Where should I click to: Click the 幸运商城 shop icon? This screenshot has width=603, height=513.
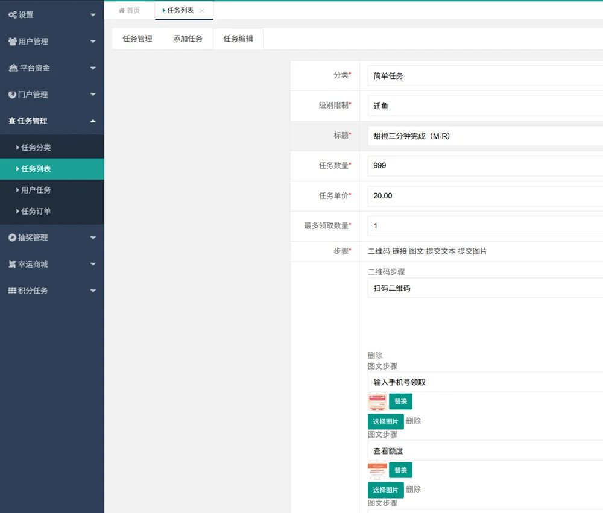pos(12,264)
